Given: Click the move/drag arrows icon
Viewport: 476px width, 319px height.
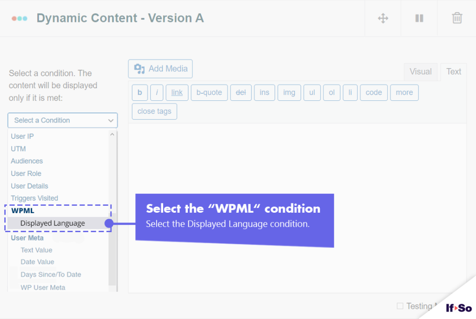Looking at the screenshot, I should (x=383, y=18).
